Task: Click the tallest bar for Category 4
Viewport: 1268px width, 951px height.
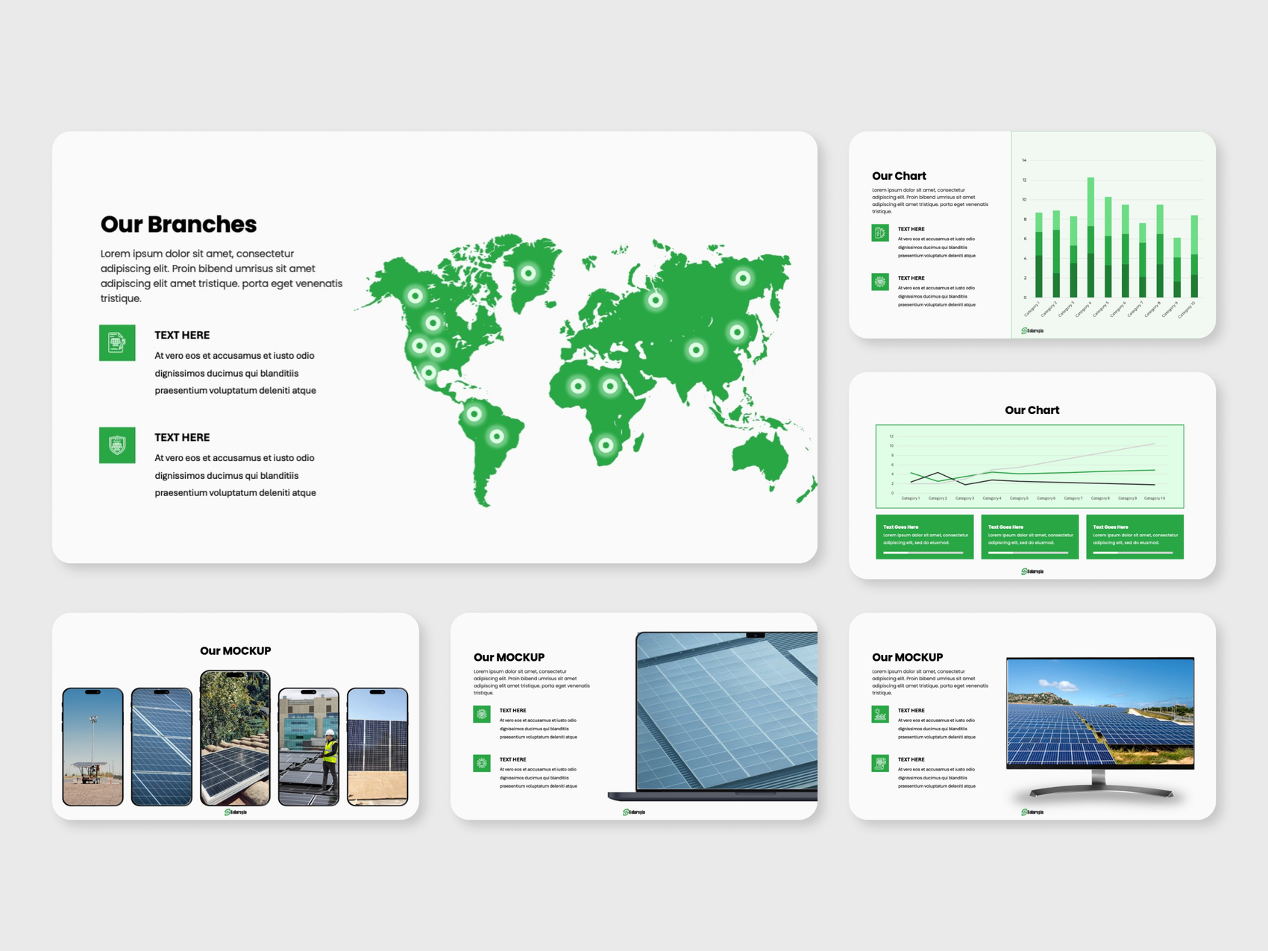Action: coord(1090,237)
